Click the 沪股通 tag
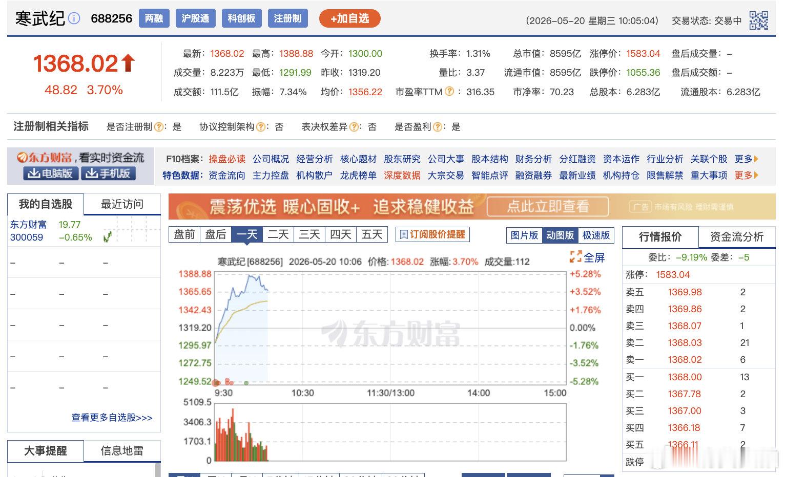This screenshot has height=477, width=786. pos(195,18)
